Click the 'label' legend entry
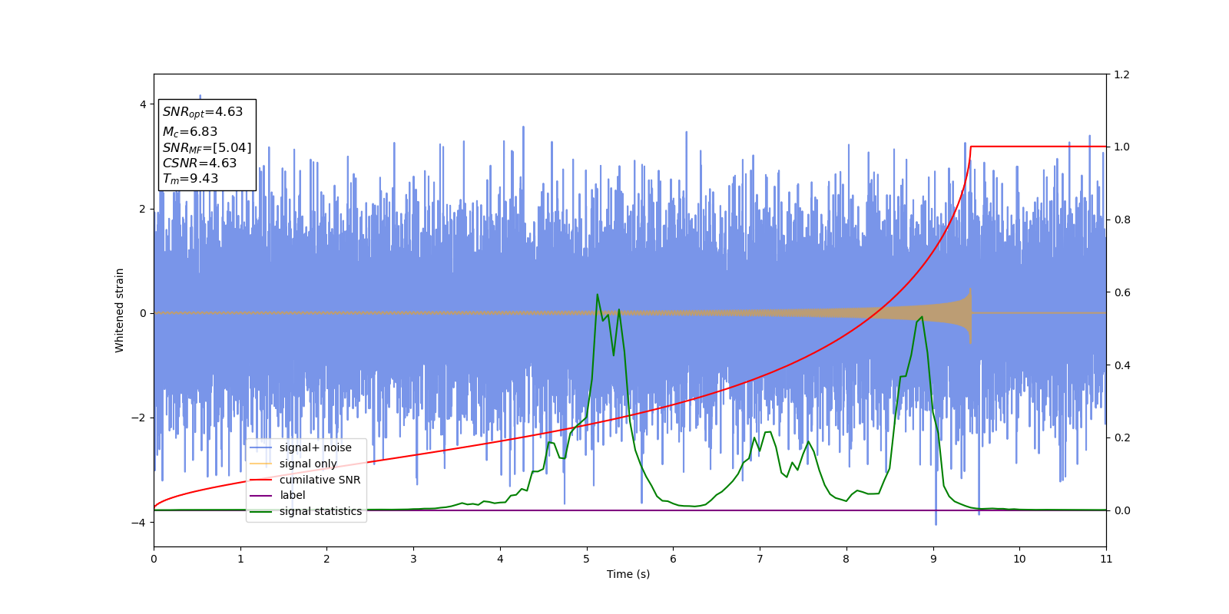This screenshot has width=1229, height=614. pyautogui.click(x=292, y=495)
